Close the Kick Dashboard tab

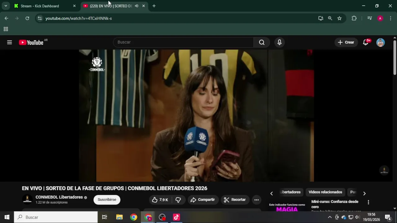click(x=74, y=6)
